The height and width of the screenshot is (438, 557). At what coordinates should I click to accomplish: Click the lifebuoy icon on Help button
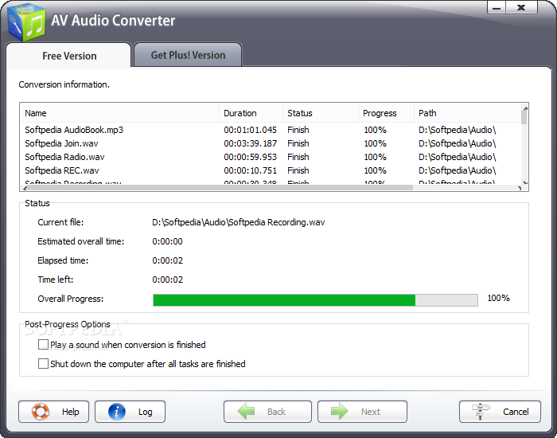click(x=40, y=412)
